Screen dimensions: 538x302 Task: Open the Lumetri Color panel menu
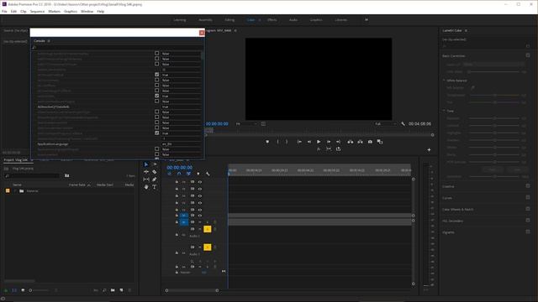pyautogui.click(x=466, y=30)
